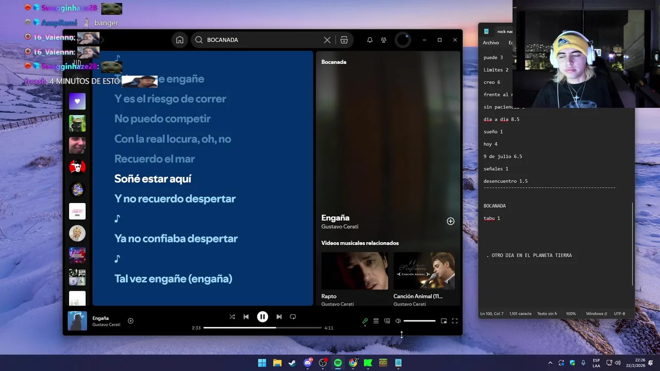Open the blonde artist circle in sidebar

click(77, 233)
